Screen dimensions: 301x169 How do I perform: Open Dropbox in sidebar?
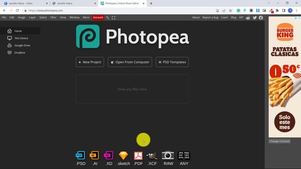click(x=20, y=53)
